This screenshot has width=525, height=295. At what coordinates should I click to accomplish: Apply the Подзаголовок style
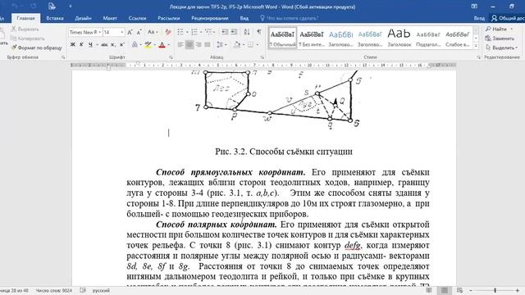coord(428,38)
